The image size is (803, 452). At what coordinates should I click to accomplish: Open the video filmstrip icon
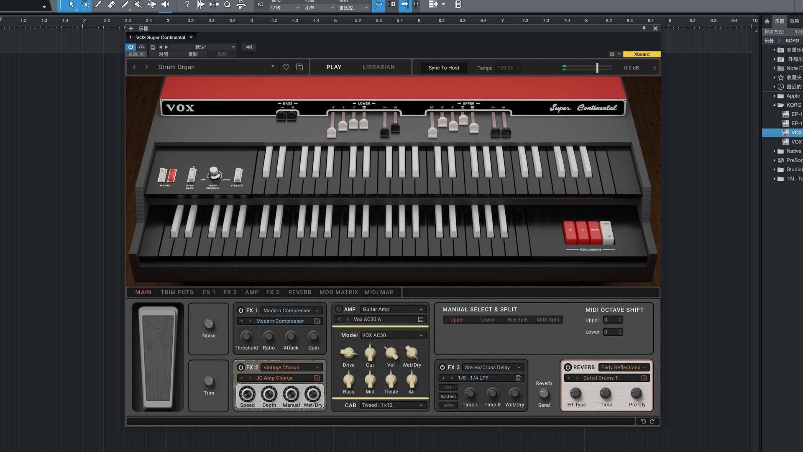coord(458,5)
